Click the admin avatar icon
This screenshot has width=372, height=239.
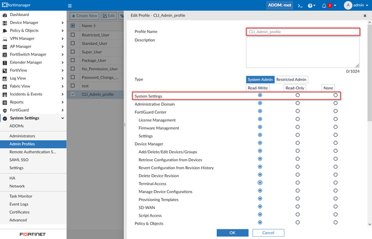[348, 5]
